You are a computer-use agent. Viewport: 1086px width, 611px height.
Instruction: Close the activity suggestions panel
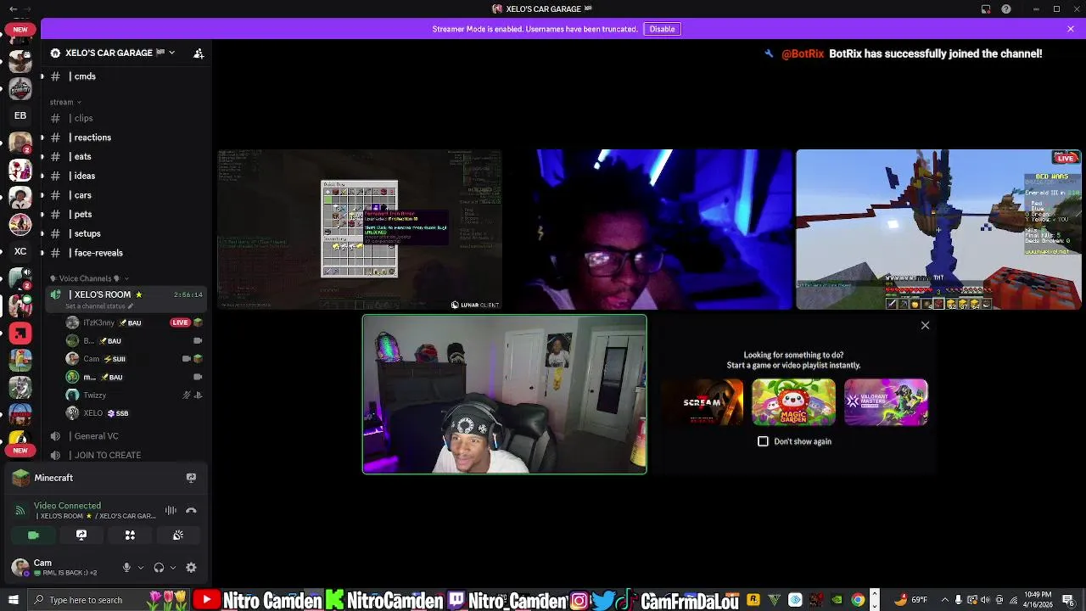pos(925,325)
